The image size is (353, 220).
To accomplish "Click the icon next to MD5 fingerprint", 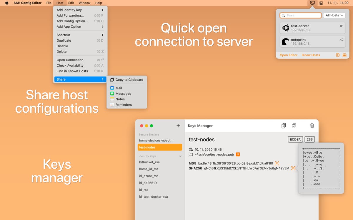I will click(277, 163).
